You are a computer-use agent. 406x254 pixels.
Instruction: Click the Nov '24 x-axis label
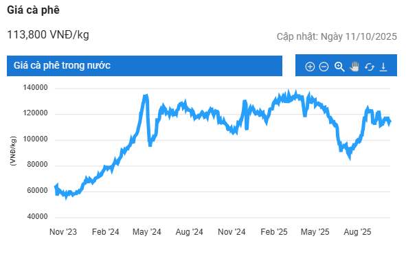232,232
